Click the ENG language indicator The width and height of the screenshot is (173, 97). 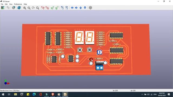(x=155, y=94)
